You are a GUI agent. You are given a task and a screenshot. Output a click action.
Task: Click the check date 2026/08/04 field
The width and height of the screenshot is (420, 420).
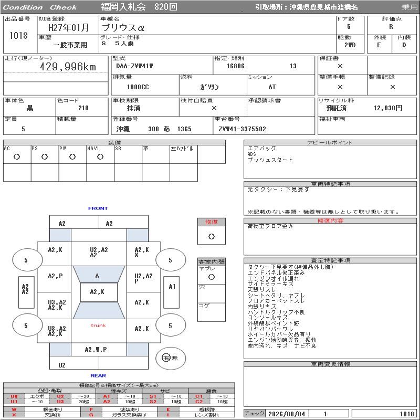click(287, 414)
